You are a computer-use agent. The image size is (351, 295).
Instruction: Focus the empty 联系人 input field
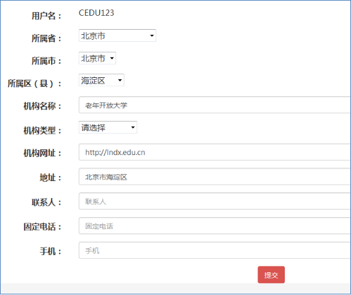pos(215,201)
